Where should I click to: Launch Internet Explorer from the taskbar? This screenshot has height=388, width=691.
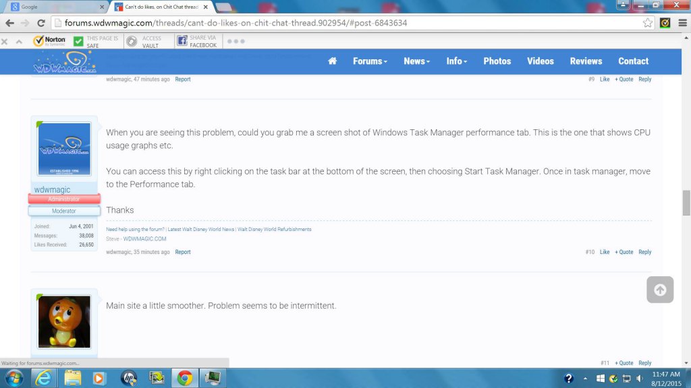tap(43, 378)
